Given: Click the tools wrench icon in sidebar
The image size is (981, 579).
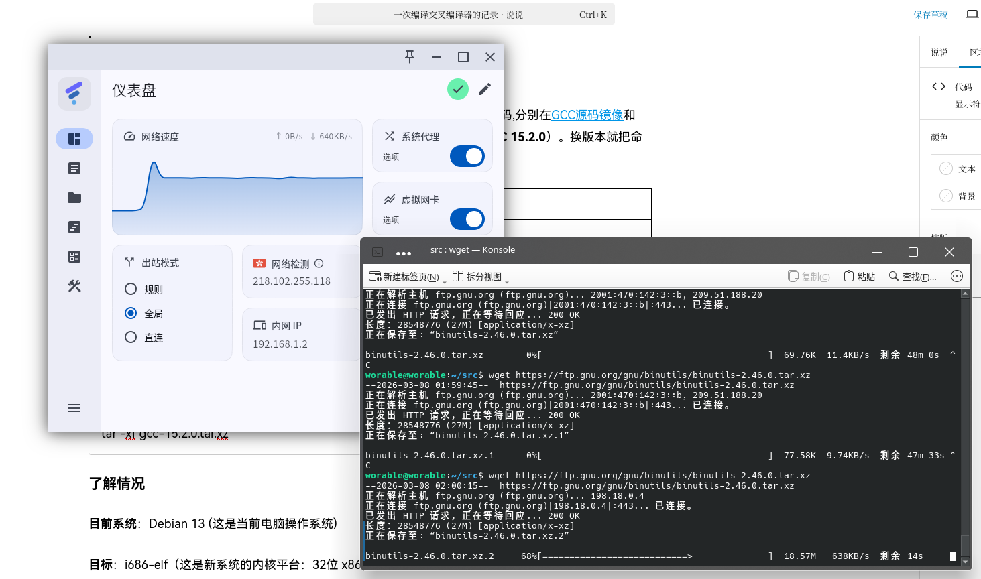Looking at the screenshot, I should 74,286.
